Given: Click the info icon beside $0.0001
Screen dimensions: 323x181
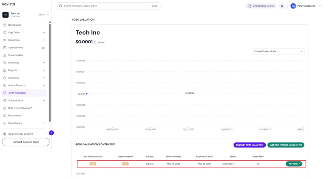Looking at the screenshot, I should point(95,43).
